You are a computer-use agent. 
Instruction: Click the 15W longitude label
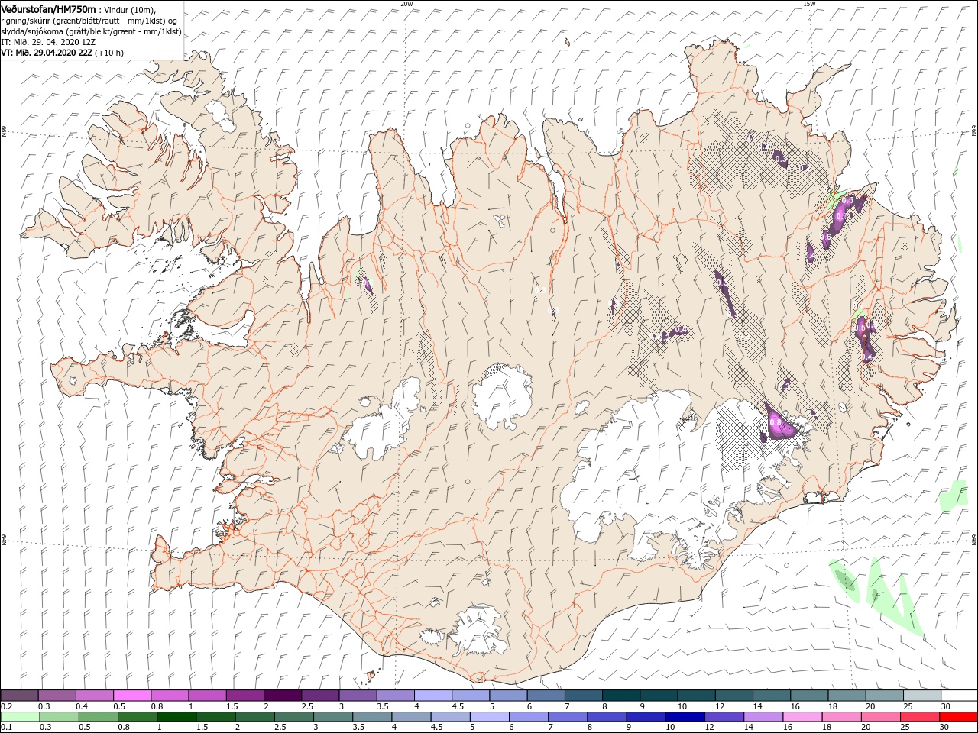pos(809,4)
